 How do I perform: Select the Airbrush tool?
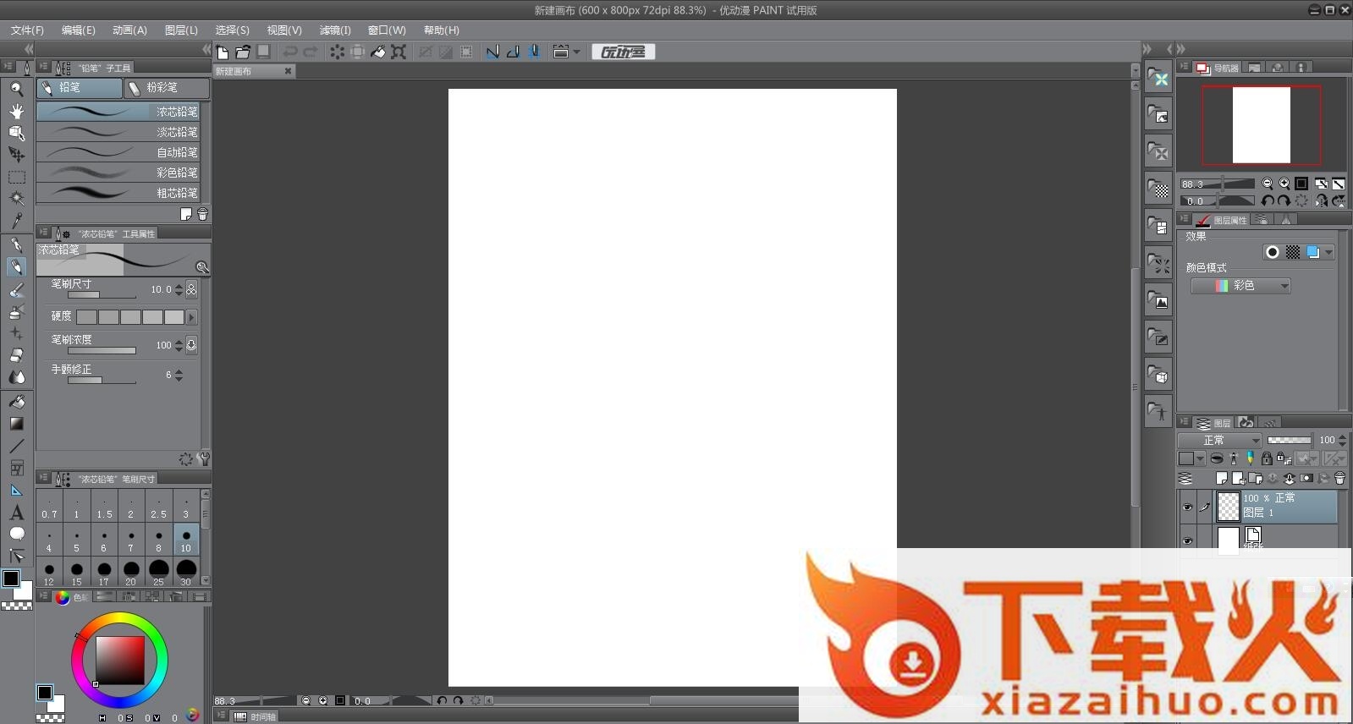coord(16,311)
